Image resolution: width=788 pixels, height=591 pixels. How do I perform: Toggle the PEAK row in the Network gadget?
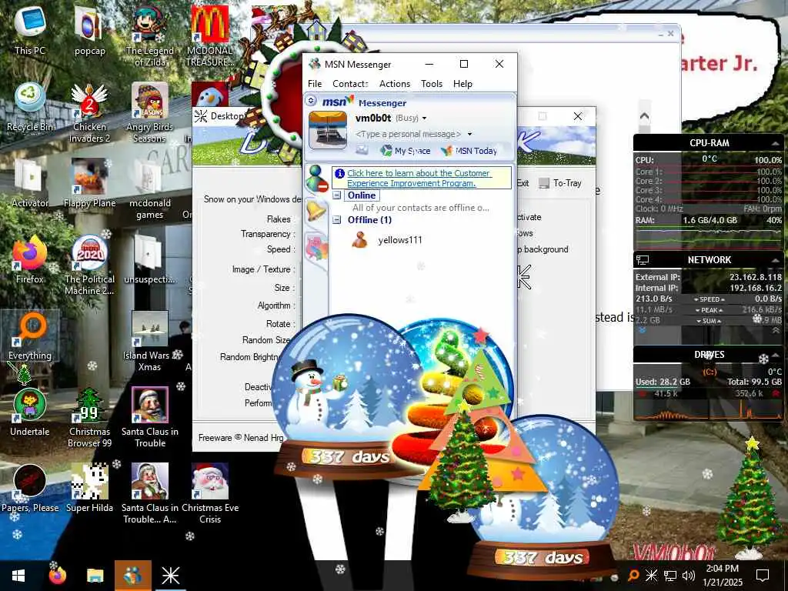pyautogui.click(x=709, y=310)
